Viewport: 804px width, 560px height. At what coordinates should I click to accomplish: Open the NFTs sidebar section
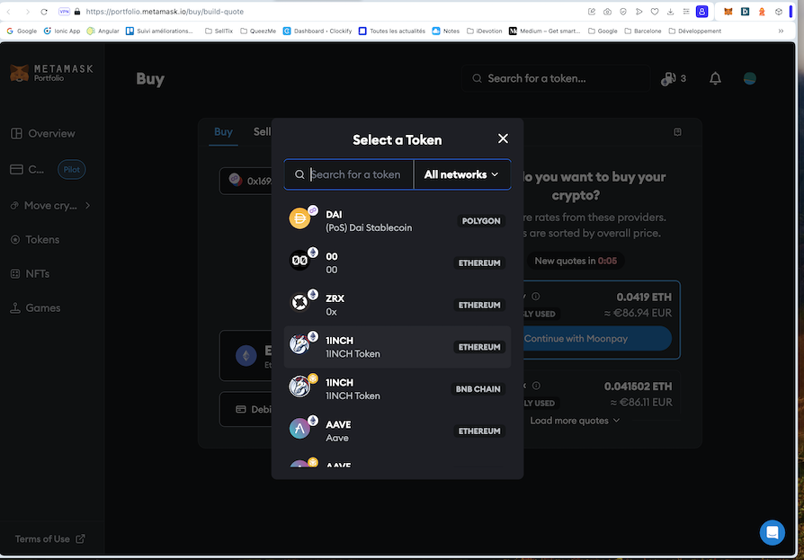37,274
